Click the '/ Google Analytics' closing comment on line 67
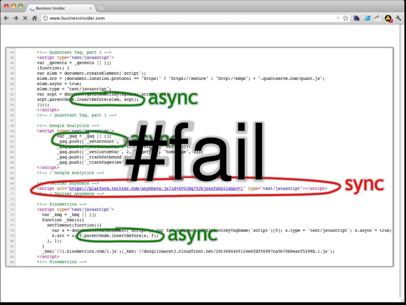Viewport: 406px width, 305px height. coord(71,173)
